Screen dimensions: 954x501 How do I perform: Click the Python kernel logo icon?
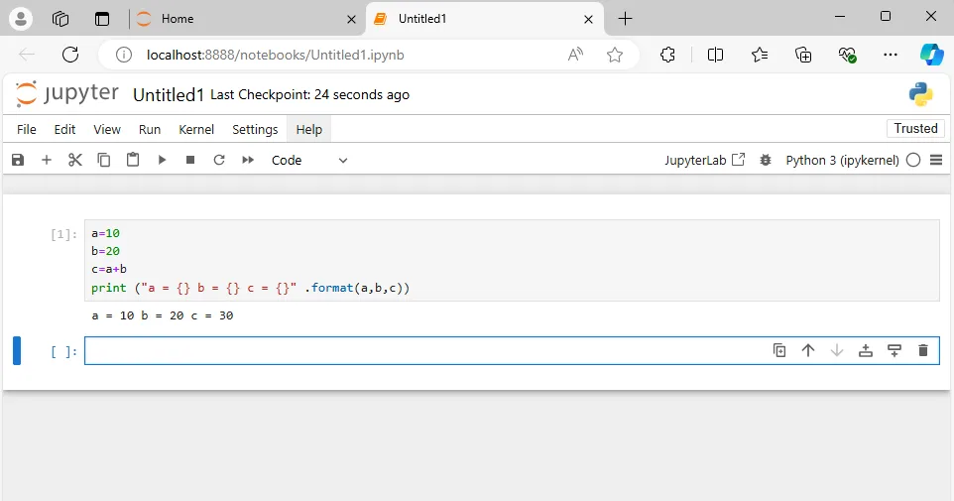pyautogui.click(x=921, y=94)
